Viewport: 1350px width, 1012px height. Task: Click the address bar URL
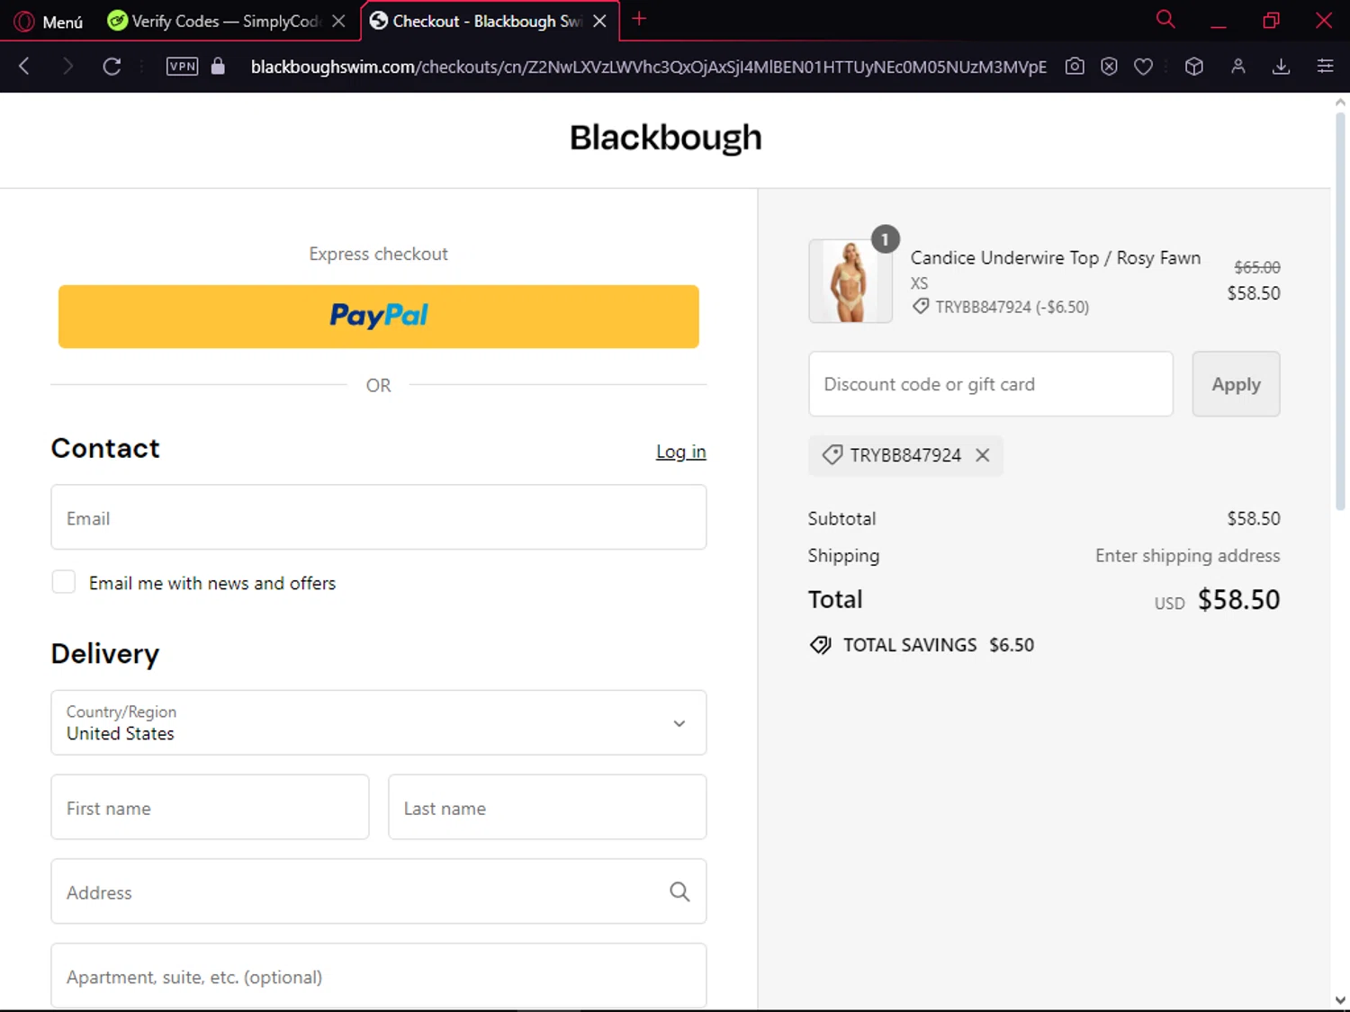[x=648, y=67]
